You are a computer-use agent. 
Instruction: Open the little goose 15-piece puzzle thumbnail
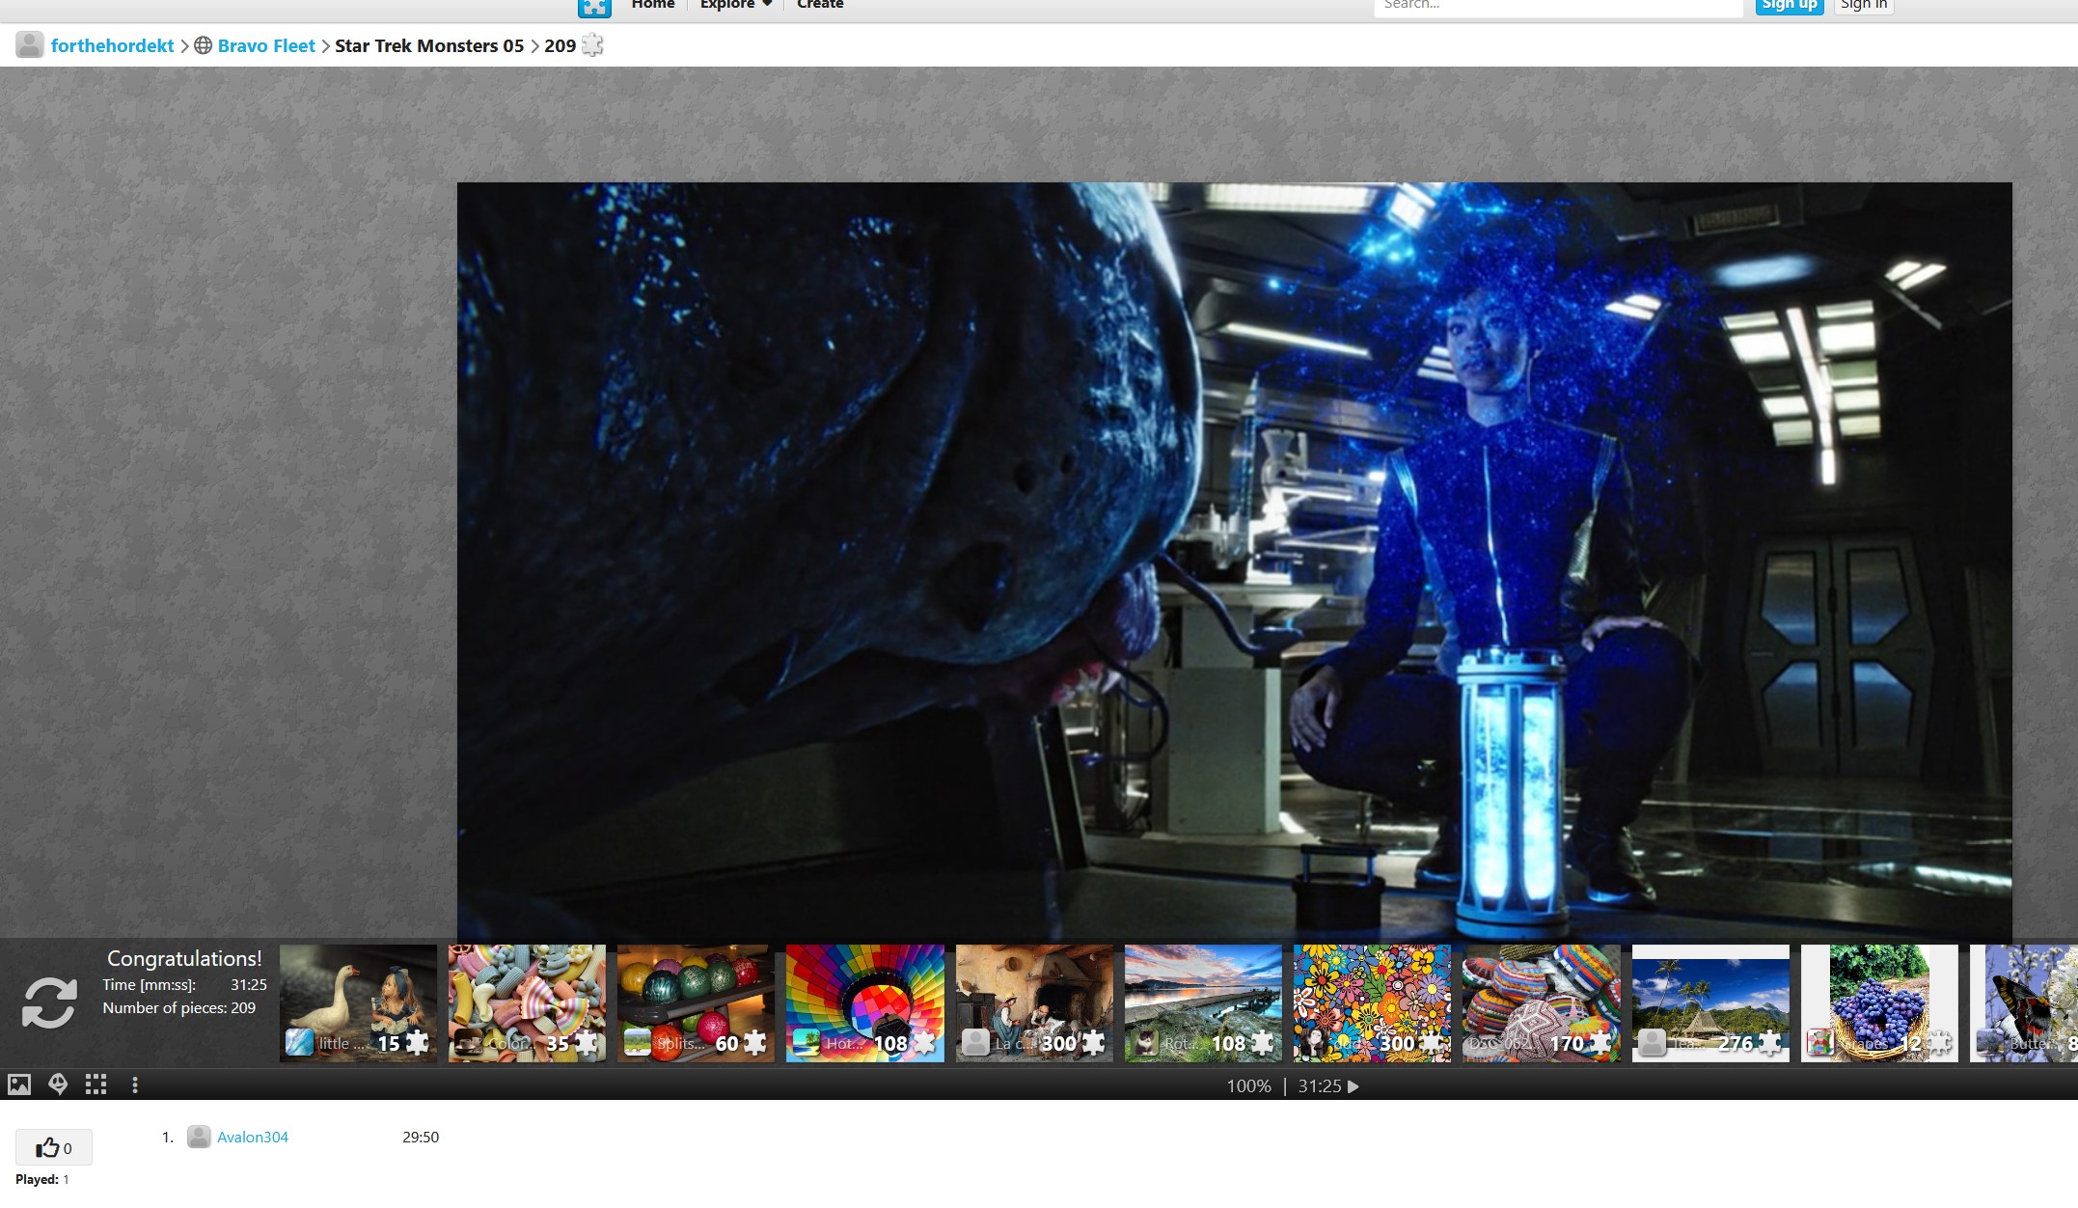(358, 1003)
